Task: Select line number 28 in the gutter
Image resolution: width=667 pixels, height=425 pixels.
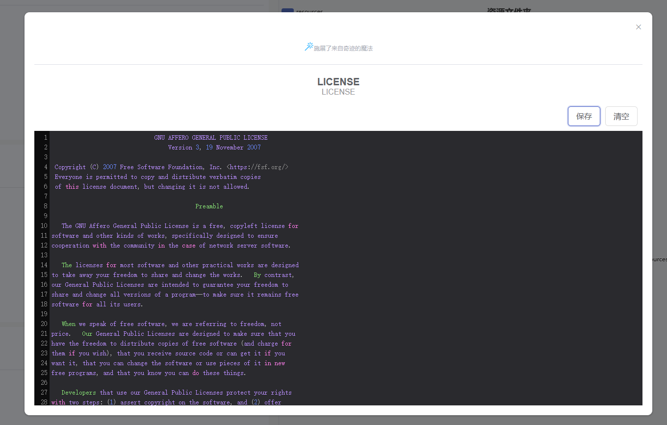Action: pos(44,402)
